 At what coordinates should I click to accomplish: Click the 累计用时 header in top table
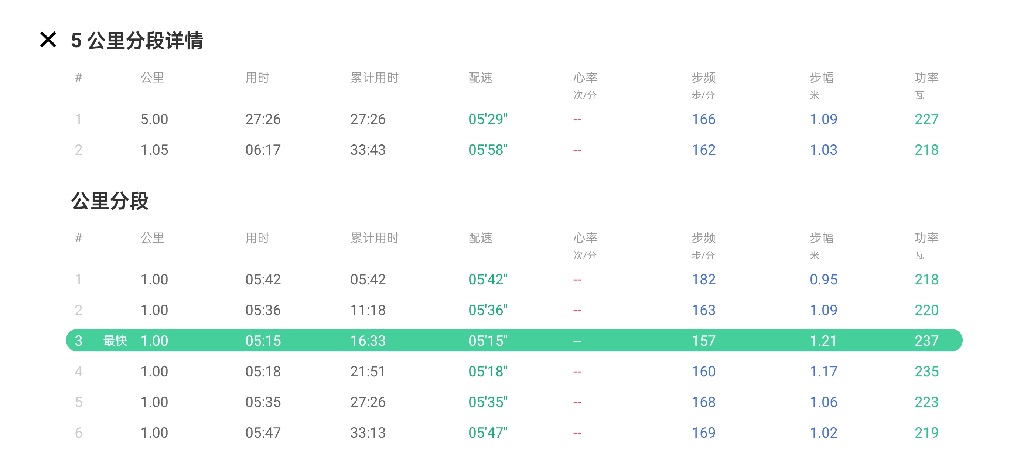click(x=374, y=78)
